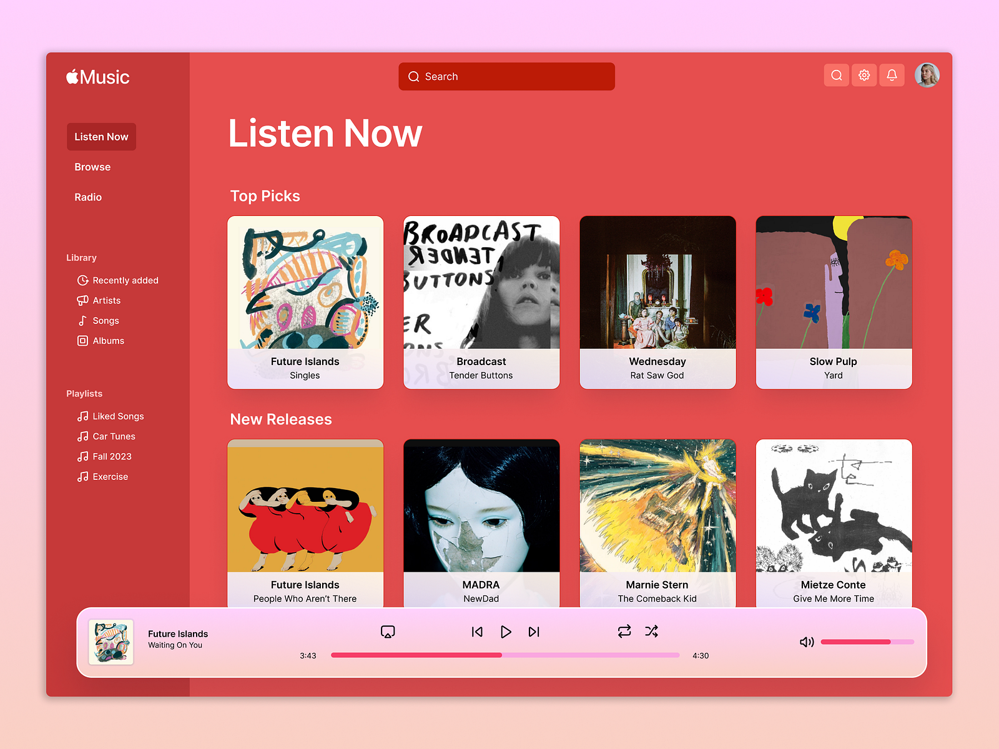Open Artists library
This screenshot has width=999, height=749.
pyautogui.click(x=99, y=300)
